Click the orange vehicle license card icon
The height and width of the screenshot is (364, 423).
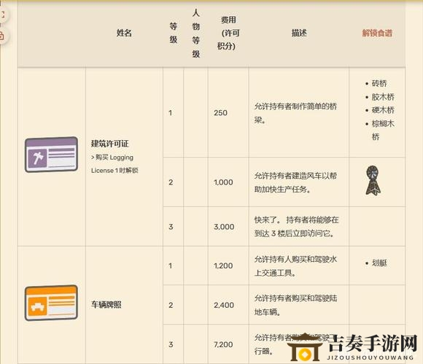51,303
